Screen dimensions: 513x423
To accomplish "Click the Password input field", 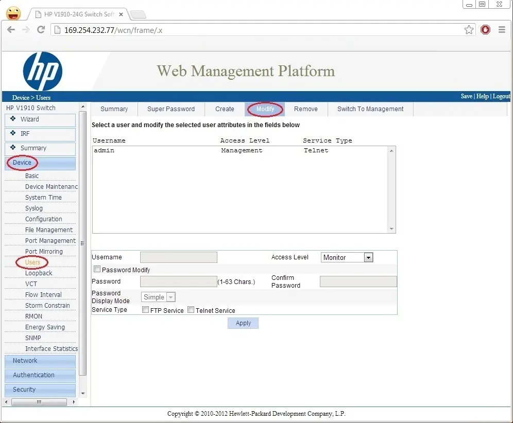I will point(179,281).
